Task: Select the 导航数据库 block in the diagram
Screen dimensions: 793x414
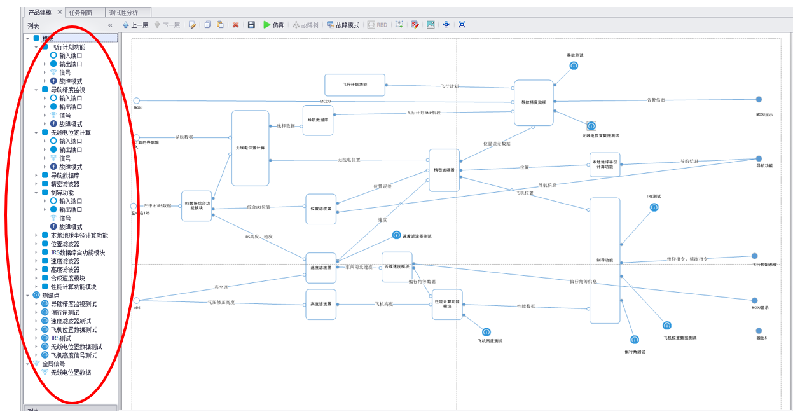Action: coord(318,120)
